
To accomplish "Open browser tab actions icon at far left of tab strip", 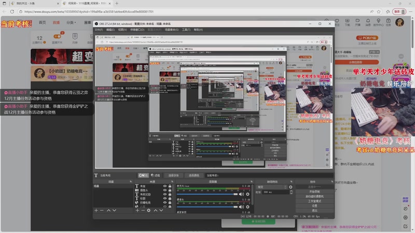I will 4,4.
